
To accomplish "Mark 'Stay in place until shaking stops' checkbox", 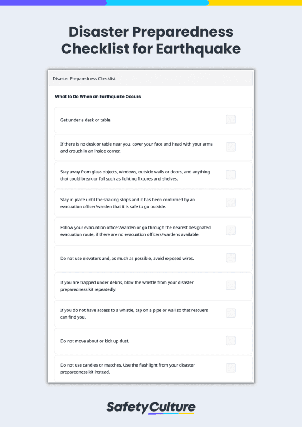I will tap(231, 203).
